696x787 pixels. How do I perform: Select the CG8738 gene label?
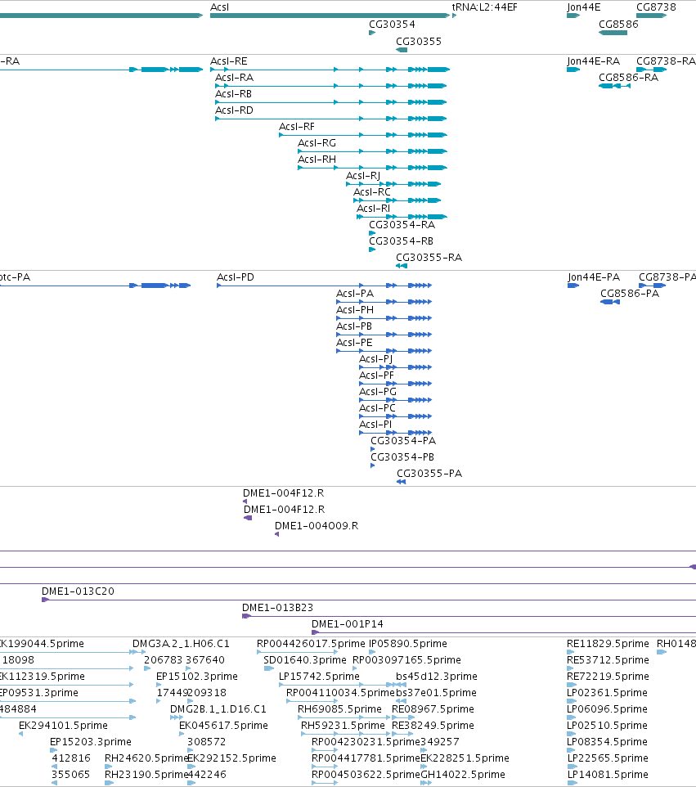tap(656, 7)
